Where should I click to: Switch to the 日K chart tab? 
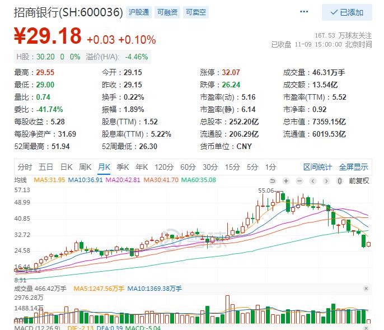tap(67, 167)
